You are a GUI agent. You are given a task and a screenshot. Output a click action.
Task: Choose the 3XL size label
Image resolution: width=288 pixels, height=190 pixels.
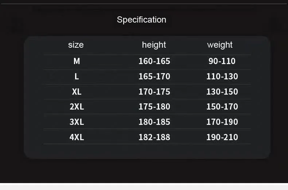(77, 122)
